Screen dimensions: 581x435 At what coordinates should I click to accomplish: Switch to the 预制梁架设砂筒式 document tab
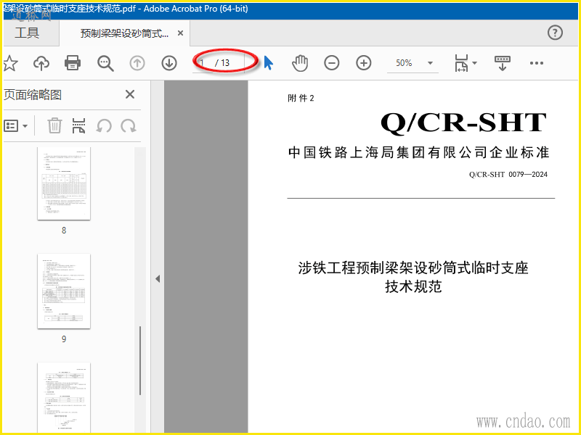(x=124, y=33)
